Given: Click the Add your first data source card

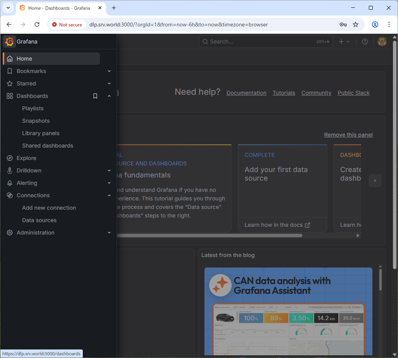Looking at the screenshot, I should coord(282,188).
